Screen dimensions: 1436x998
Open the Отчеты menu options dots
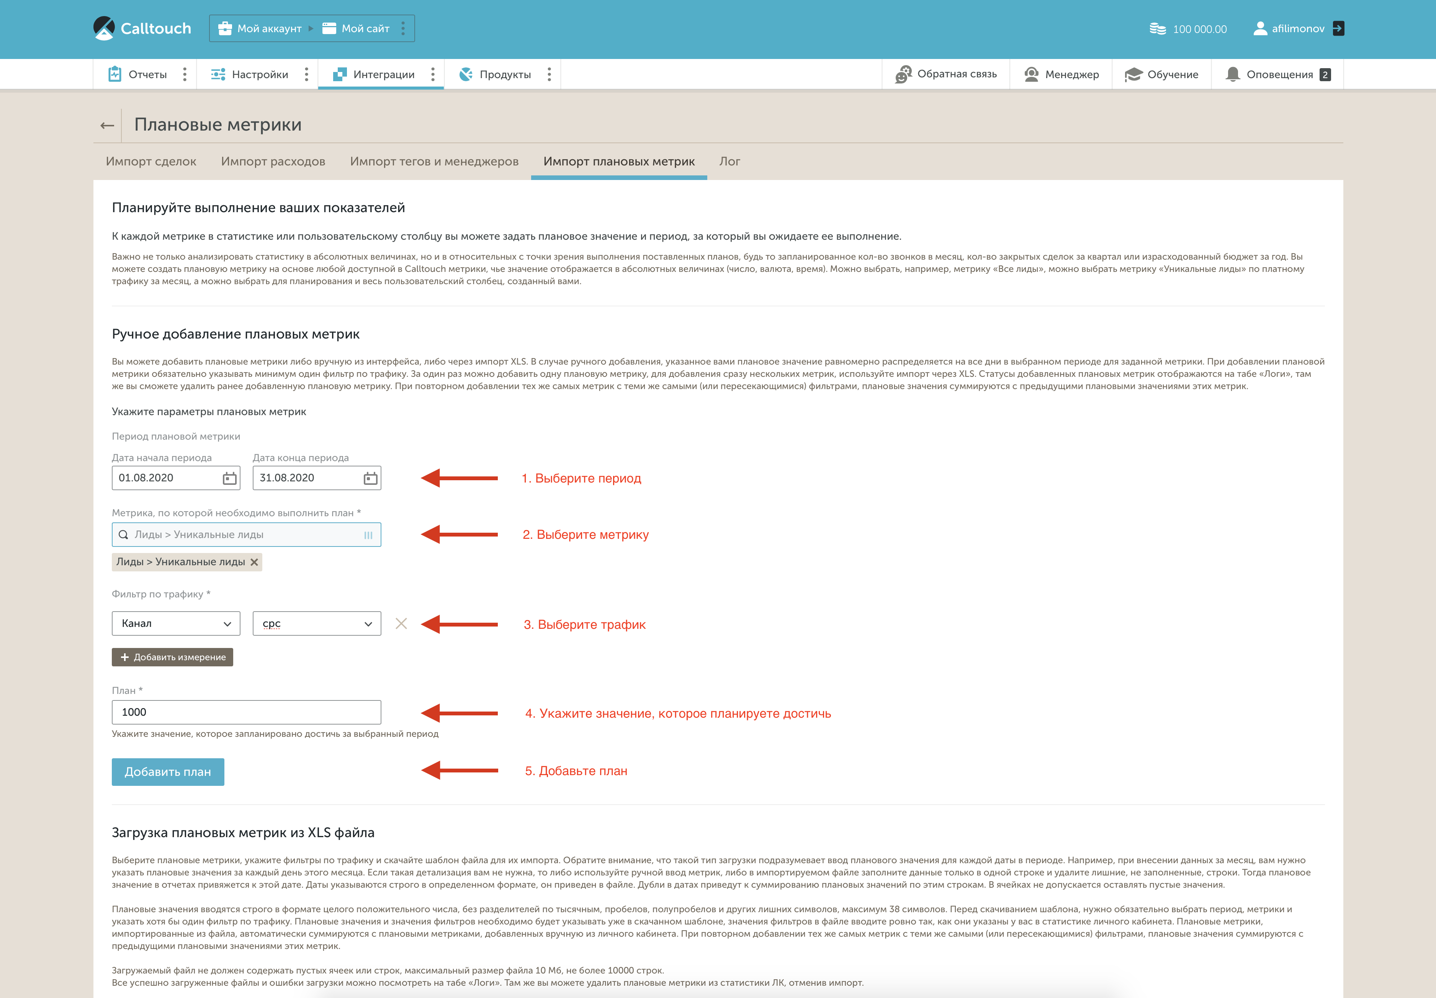click(185, 74)
